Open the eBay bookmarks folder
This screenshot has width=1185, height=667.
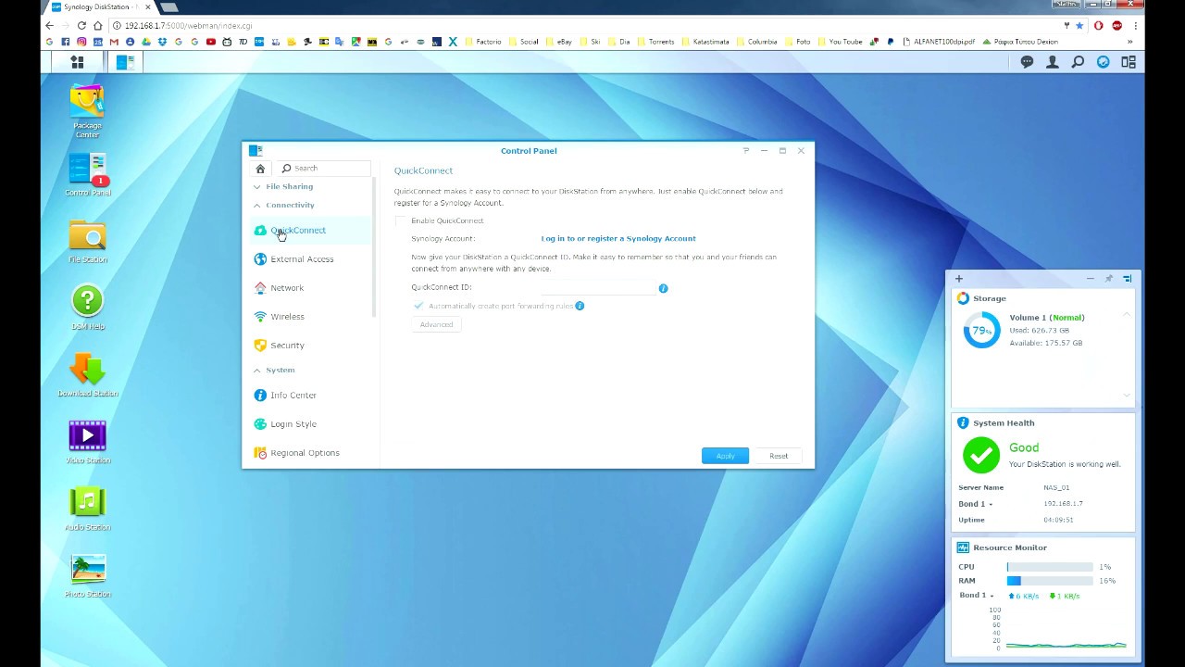(558, 42)
